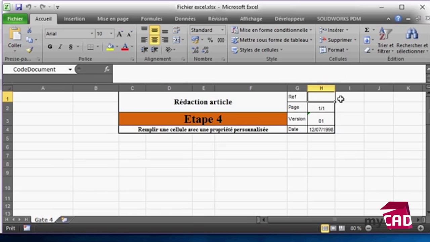Click the Format cells button
This screenshot has width=430, height=242.
(334, 50)
